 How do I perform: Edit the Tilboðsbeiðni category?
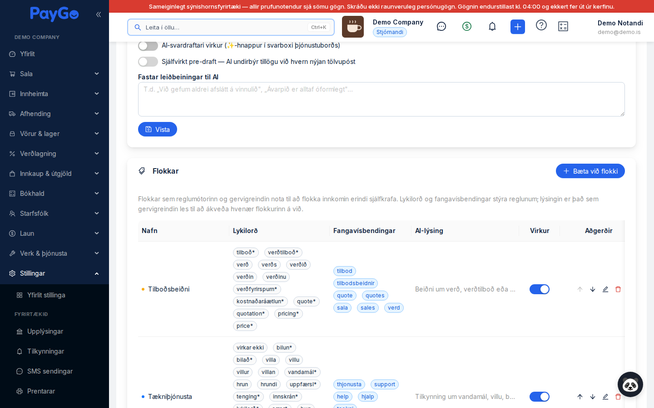pyautogui.click(x=605, y=289)
